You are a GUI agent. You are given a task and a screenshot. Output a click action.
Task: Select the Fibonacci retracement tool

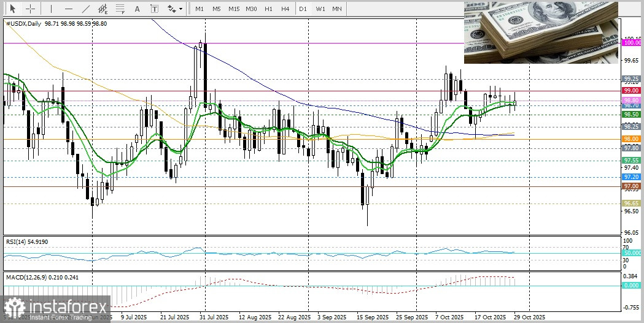(x=120, y=9)
